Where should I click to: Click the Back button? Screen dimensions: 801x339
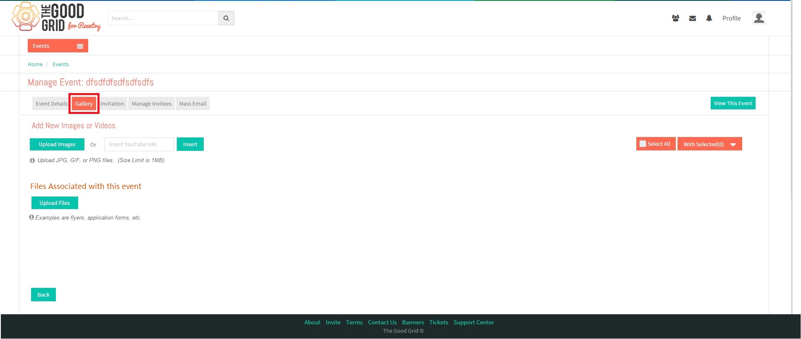(43, 295)
